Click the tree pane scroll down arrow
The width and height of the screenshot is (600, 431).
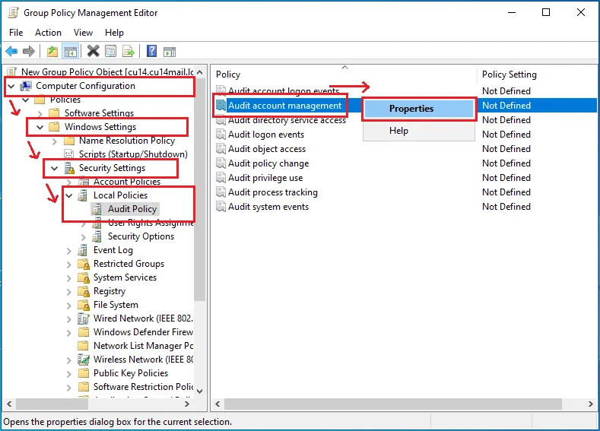click(x=199, y=391)
